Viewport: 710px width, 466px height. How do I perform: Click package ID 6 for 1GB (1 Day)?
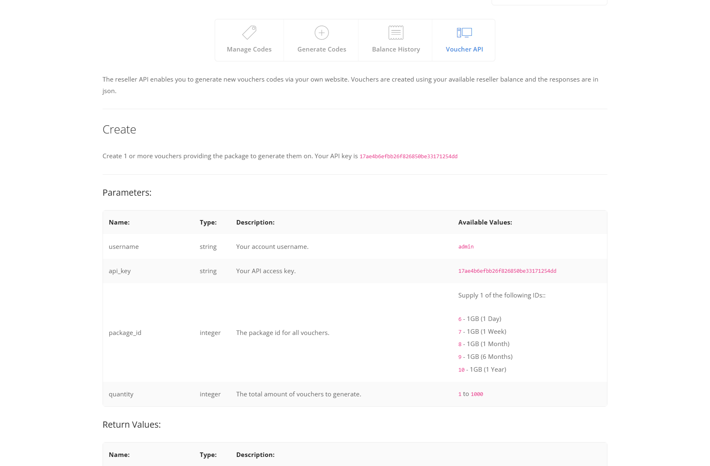[460, 319]
